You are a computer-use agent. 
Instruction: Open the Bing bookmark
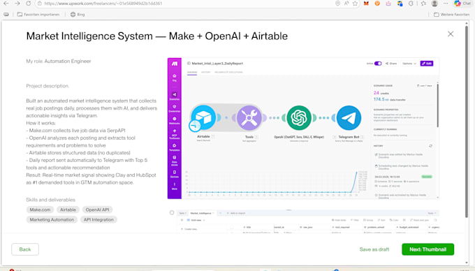click(x=78, y=14)
